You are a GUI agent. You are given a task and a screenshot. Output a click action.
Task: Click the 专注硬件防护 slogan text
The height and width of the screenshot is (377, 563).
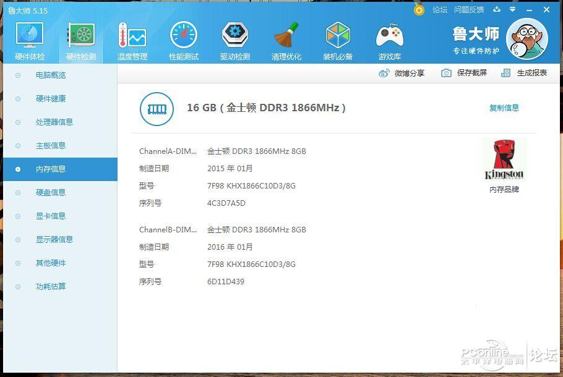click(476, 51)
